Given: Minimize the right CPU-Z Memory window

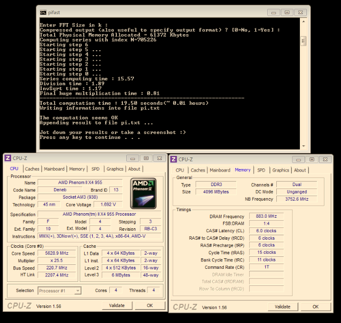Looking at the screenshot, I should pos(298,159).
